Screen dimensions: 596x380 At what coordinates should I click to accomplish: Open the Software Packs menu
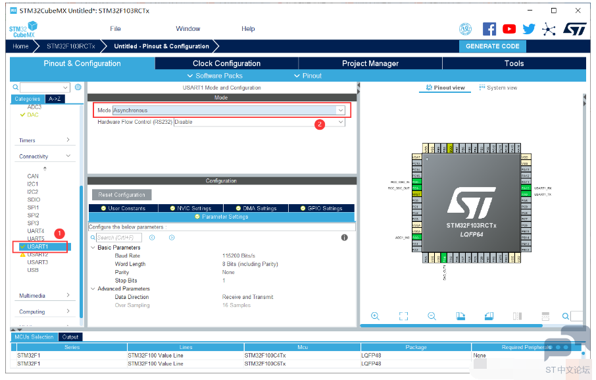point(215,76)
